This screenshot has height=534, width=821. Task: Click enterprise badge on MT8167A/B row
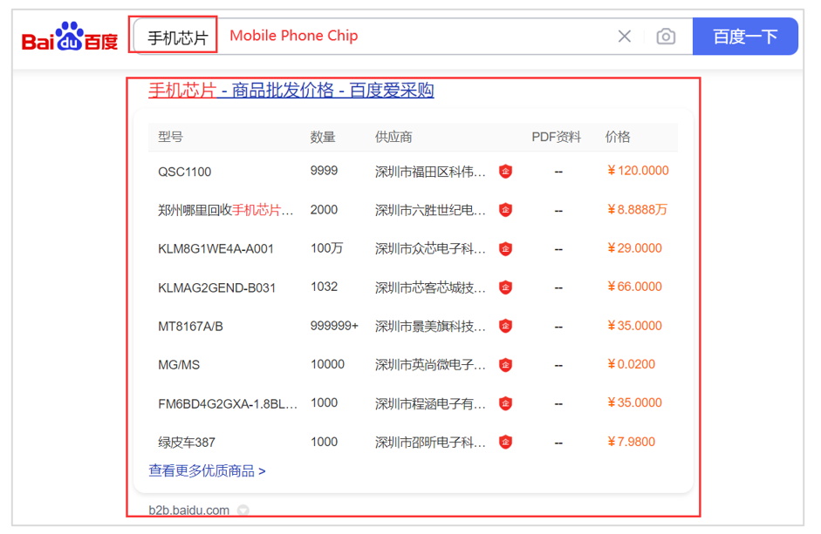505,326
